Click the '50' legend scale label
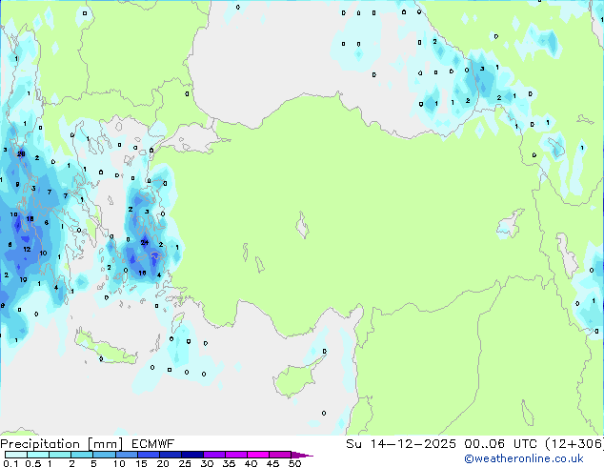This screenshot has width=604, height=467. (294, 463)
